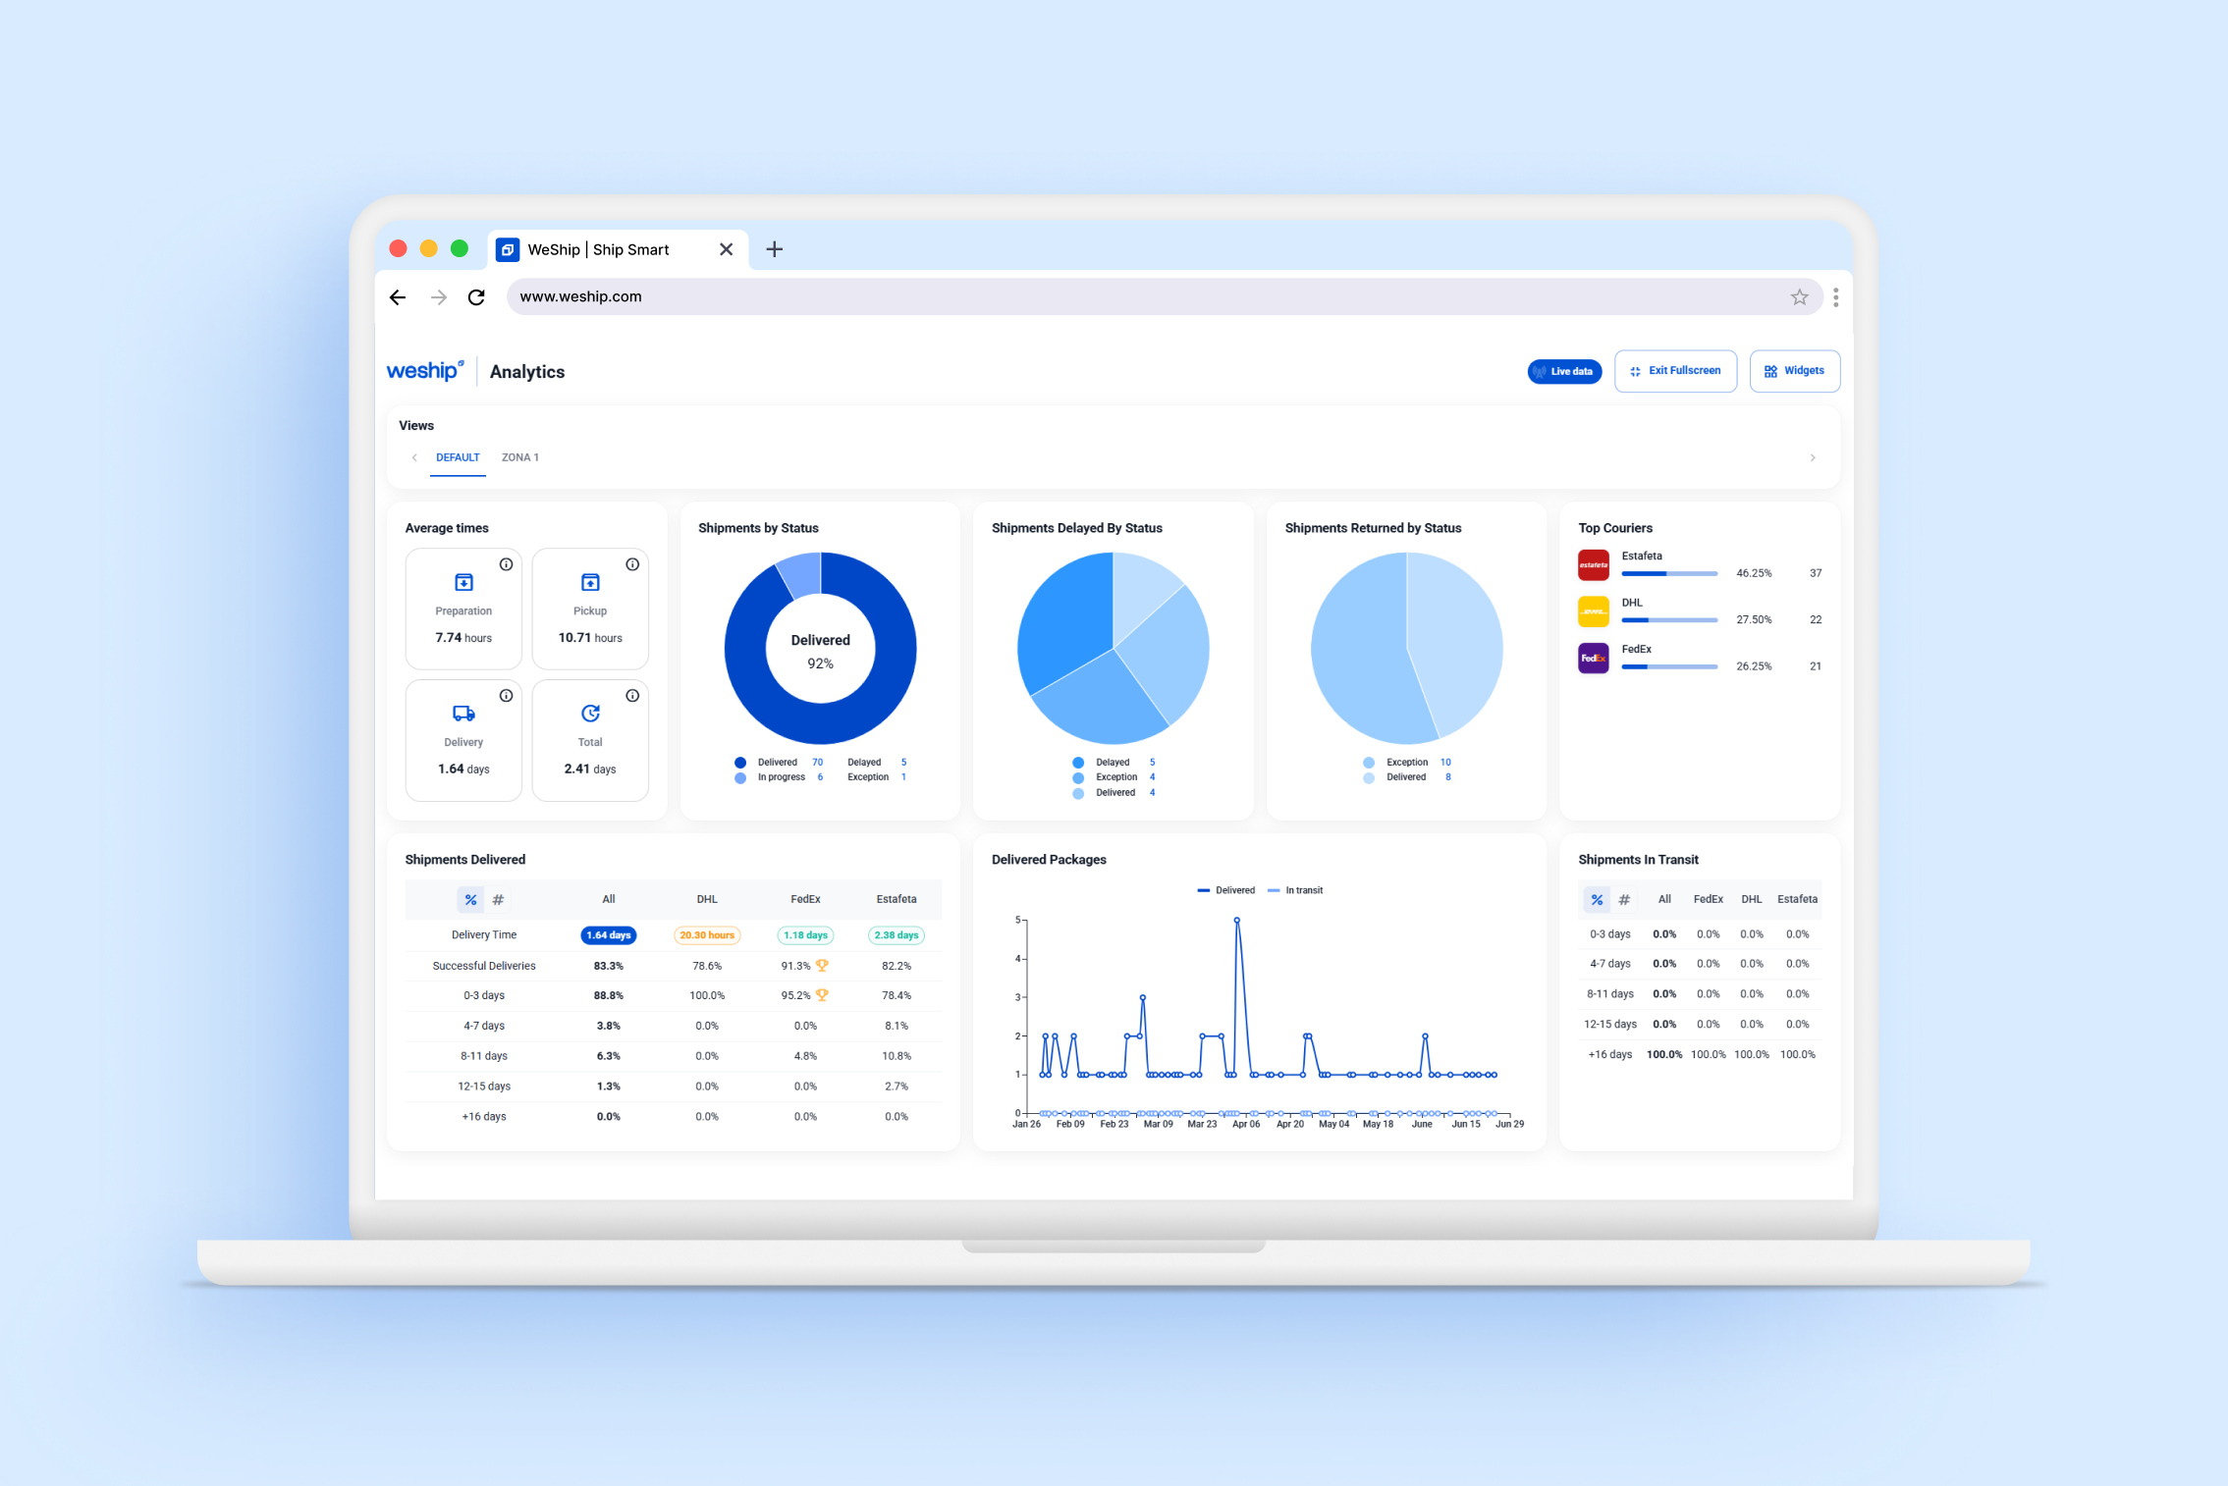Open the Widgets button
Image resolution: width=2228 pixels, height=1486 pixels.
tap(1794, 371)
